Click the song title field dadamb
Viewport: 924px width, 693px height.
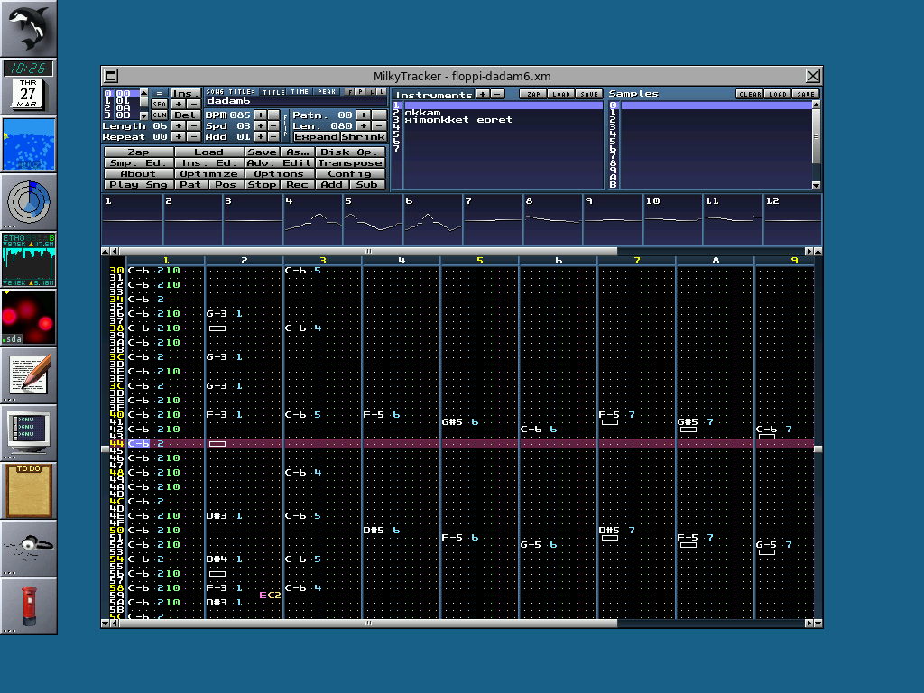click(x=295, y=101)
